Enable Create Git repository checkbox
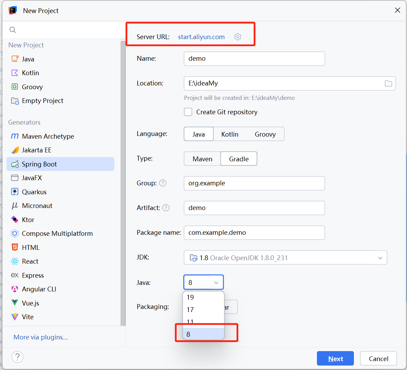 (188, 112)
